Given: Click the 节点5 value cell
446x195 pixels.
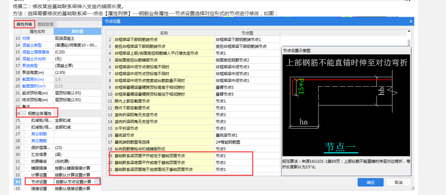Looking at the screenshot, I should pyautogui.click(x=247, y=149).
